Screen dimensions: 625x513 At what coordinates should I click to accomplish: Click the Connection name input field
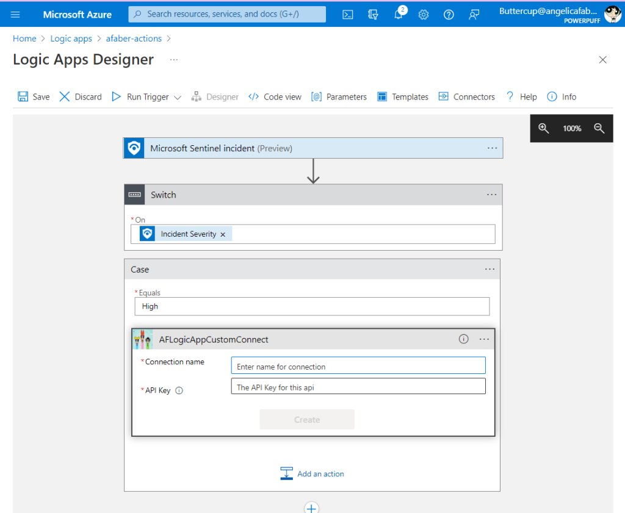pos(358,366)
